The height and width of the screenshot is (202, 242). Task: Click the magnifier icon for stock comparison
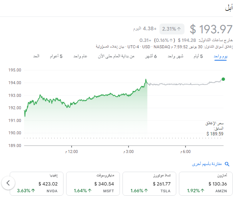[227, 164]
